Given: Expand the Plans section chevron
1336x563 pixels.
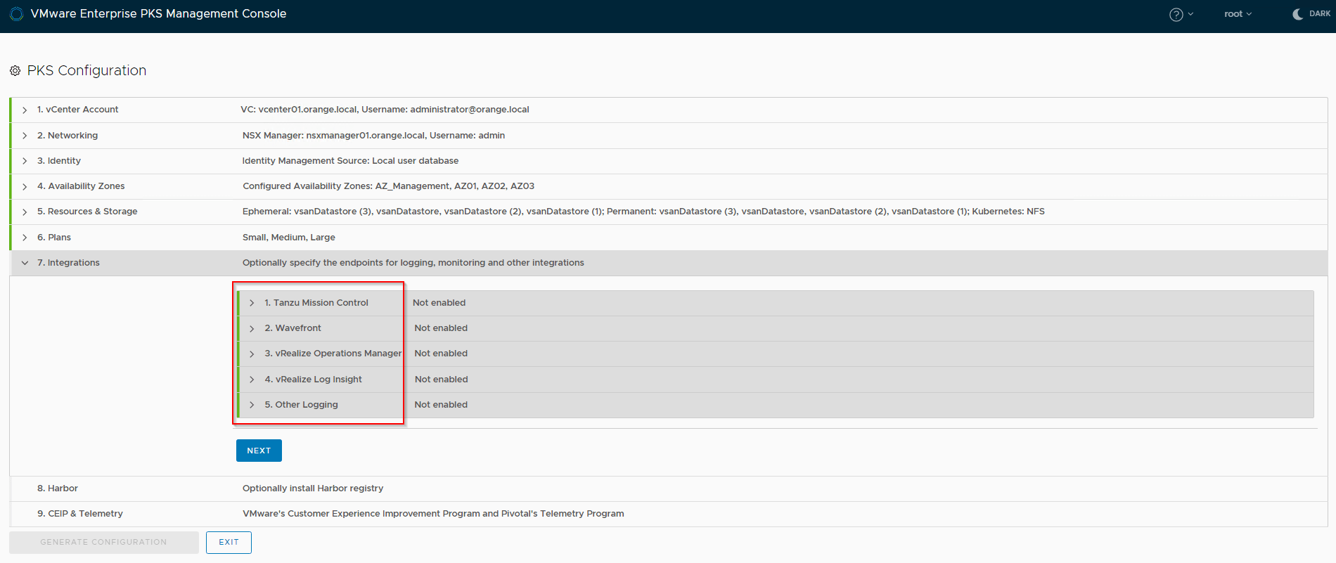Looking at the screenshot, I should 25,238.
